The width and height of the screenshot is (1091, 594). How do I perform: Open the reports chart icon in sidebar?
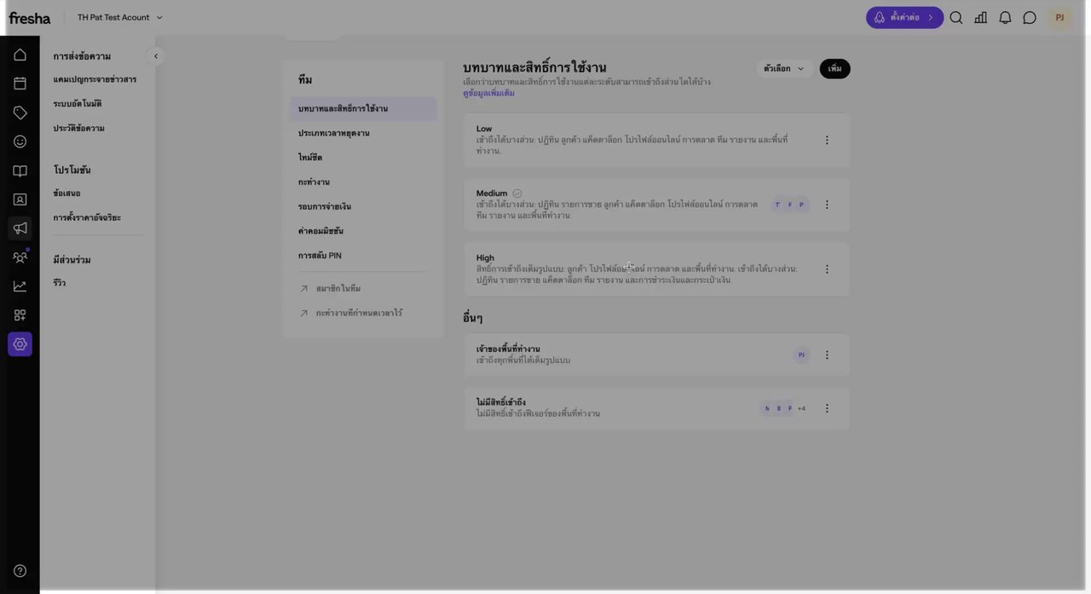20,286
